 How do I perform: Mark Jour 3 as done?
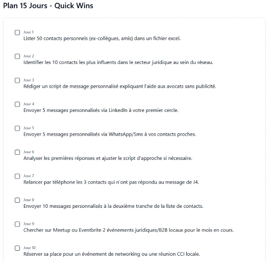(x=18, y=80)
